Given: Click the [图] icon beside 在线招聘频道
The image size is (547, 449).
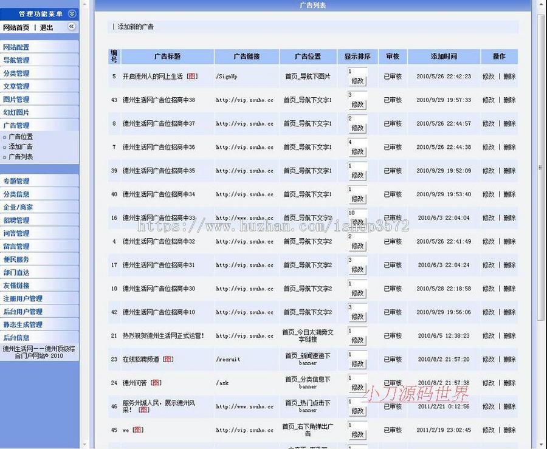Looking at the screenshot, I should (168, 360).
